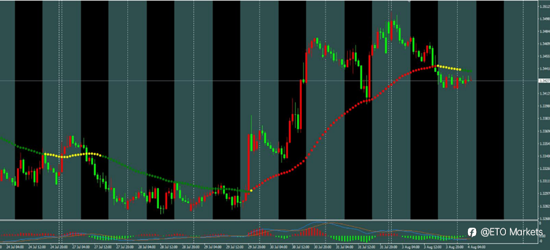The image size is (550, 250).
Task: Select the 1.3455 price axis label
Action: pos(545,56)
